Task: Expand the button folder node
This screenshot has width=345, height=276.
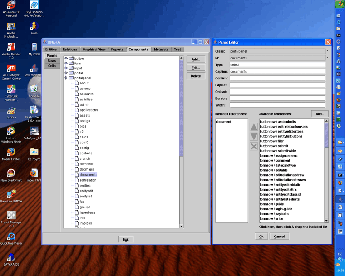Action: (x=66, y=58)
